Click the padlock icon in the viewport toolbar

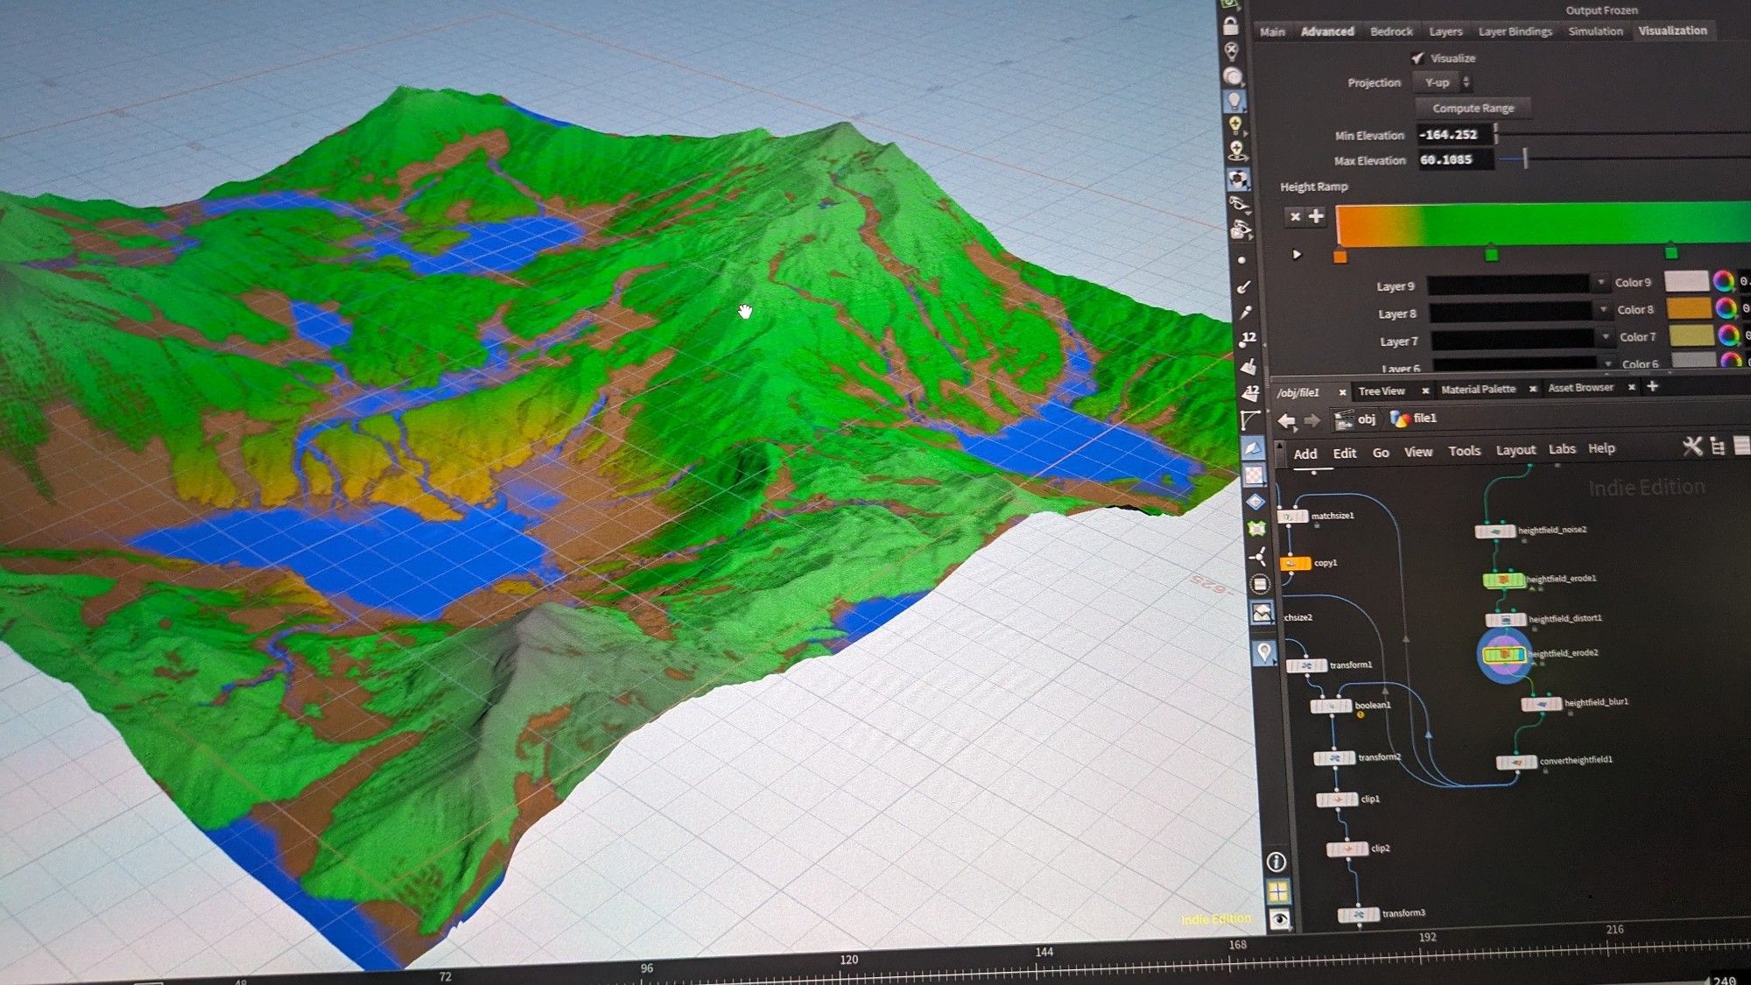pos(1231,25)
